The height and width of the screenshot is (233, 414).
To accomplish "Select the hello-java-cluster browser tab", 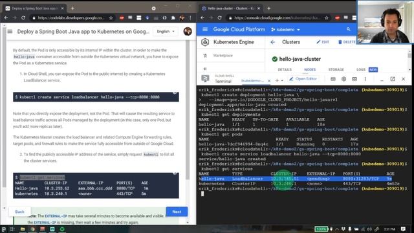I will (x=230, y=8).
